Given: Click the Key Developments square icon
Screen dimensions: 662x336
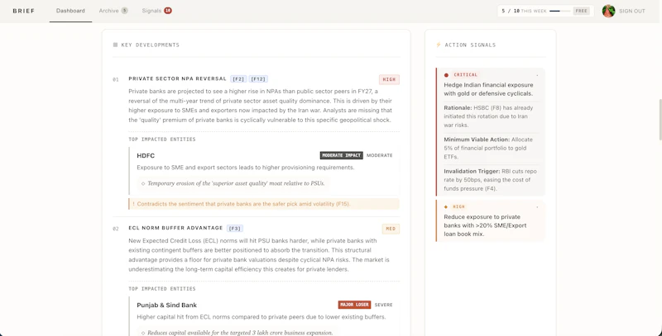Looking at the screenshot, I should [x=115, y=45].
